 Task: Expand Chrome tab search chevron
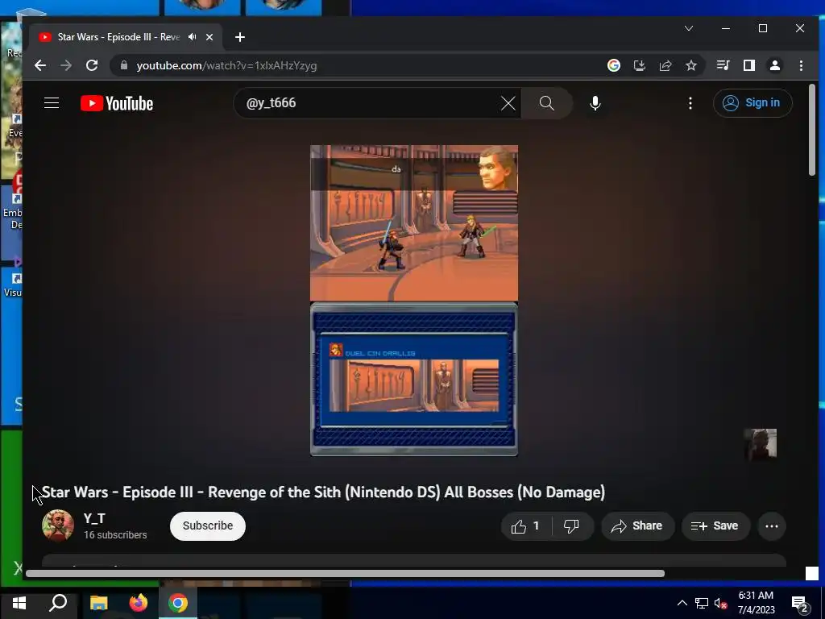[689, 28]
